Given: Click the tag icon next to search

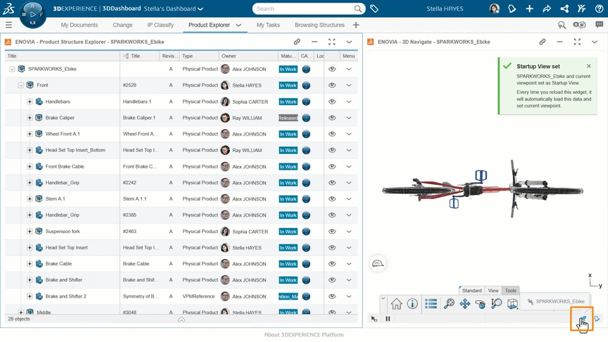Looking at the screenshot, I should point(374,8).
